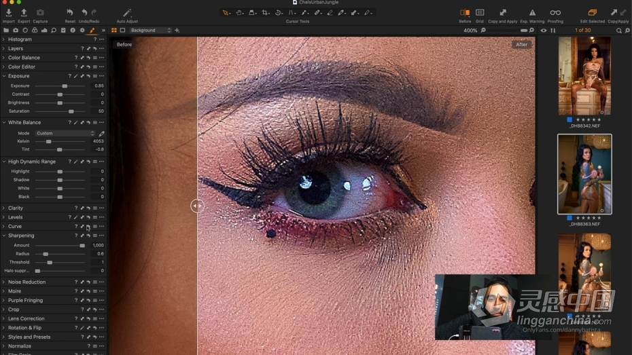Click the Saturation value field 50
632x355 pixels.
click(x=98, y=111)
